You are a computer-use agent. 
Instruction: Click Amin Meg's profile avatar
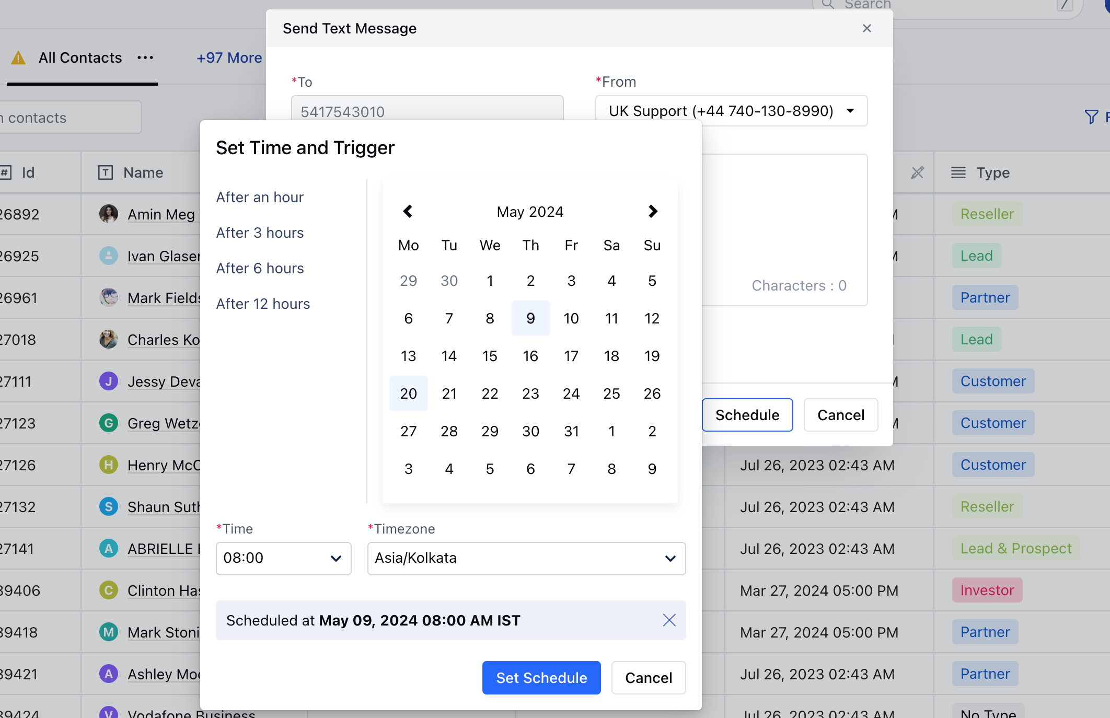pyautogui.click(x=108, y=214)
